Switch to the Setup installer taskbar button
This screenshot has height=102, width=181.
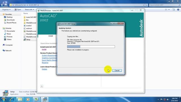[45, 99]
